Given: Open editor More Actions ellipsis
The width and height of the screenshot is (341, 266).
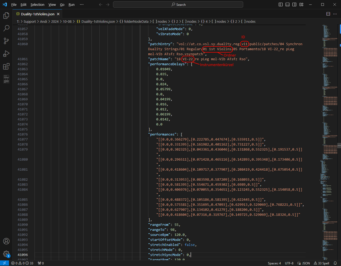Looking at the screenshot, I should click(335, 14).
